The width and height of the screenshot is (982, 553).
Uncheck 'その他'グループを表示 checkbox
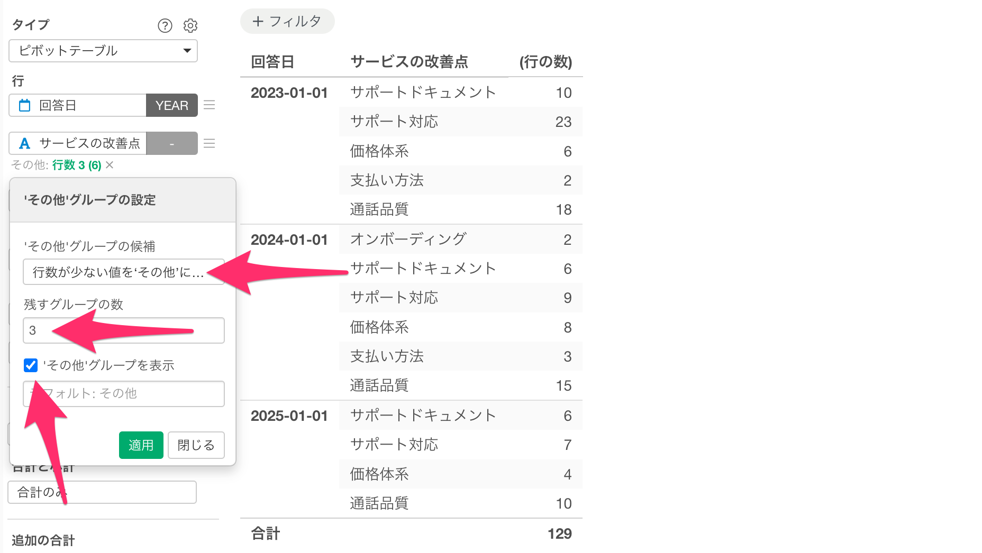(31, 365)
